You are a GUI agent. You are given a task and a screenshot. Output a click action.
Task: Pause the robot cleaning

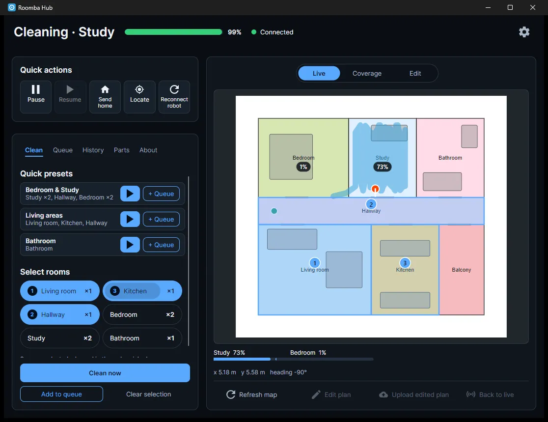pos(36,97)
